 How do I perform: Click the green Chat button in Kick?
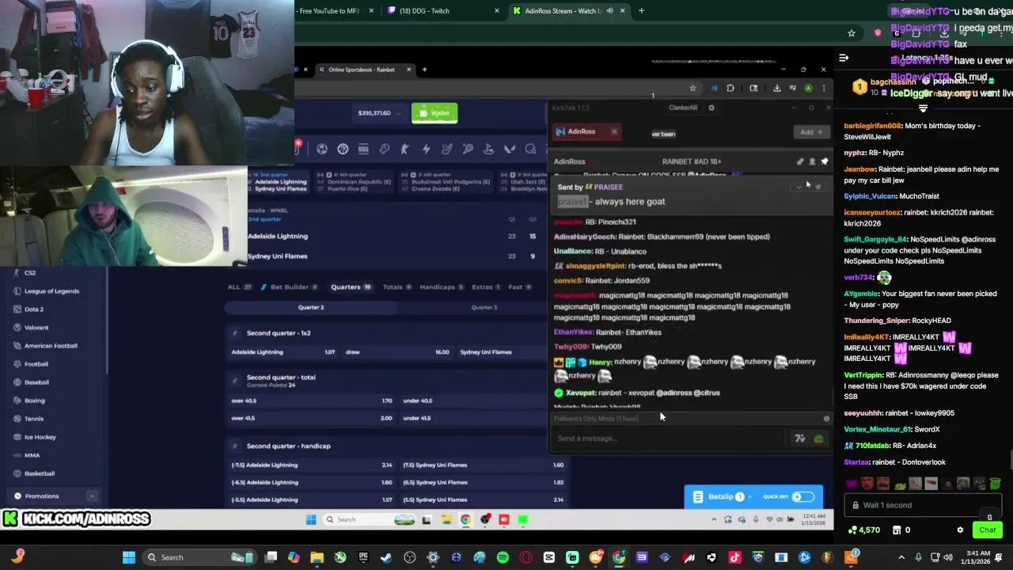coord(987,530)
